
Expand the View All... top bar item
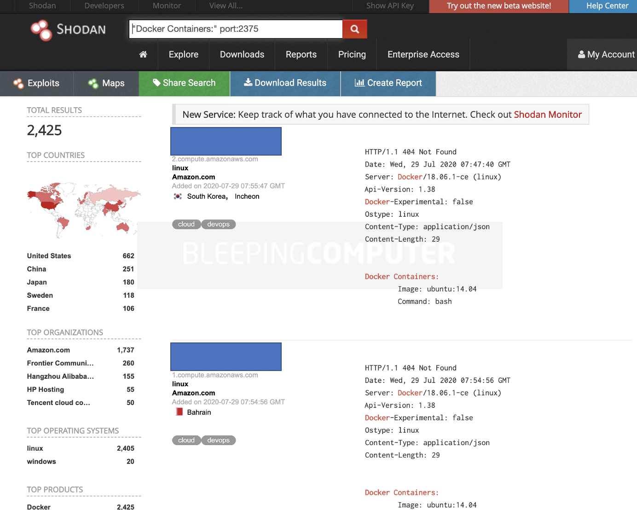(x=226, y=6)
